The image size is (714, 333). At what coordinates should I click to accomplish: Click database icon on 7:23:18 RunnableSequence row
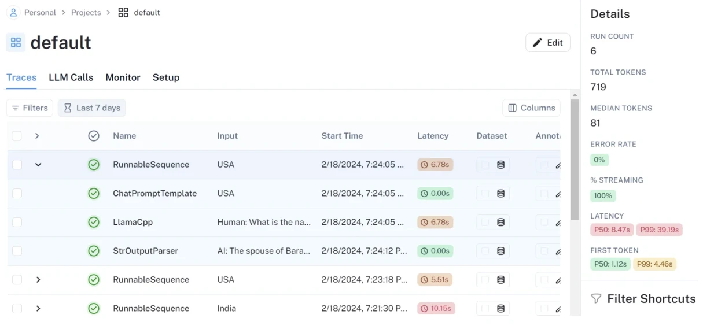[501, 280]
